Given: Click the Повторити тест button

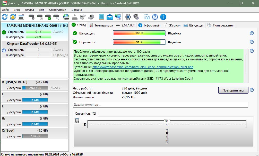Looking at the screenshot, I should [x=233, y=90].
